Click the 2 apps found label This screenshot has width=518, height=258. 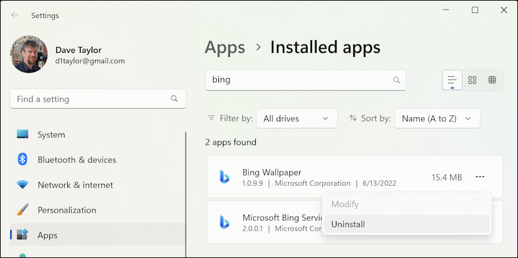pos(231,142)
